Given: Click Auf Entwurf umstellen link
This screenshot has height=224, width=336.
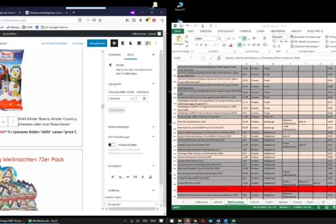Looking at the screenshot, I should click(54, 43).
